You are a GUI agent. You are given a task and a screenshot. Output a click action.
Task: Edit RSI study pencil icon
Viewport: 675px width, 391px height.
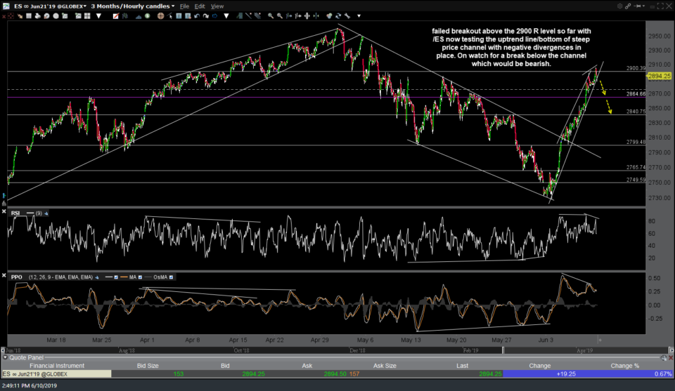point(46,213)
